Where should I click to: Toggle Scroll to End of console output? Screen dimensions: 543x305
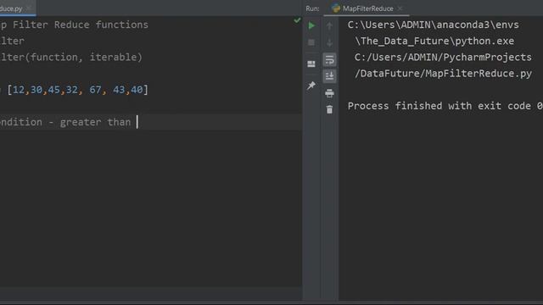pos(329,75)
